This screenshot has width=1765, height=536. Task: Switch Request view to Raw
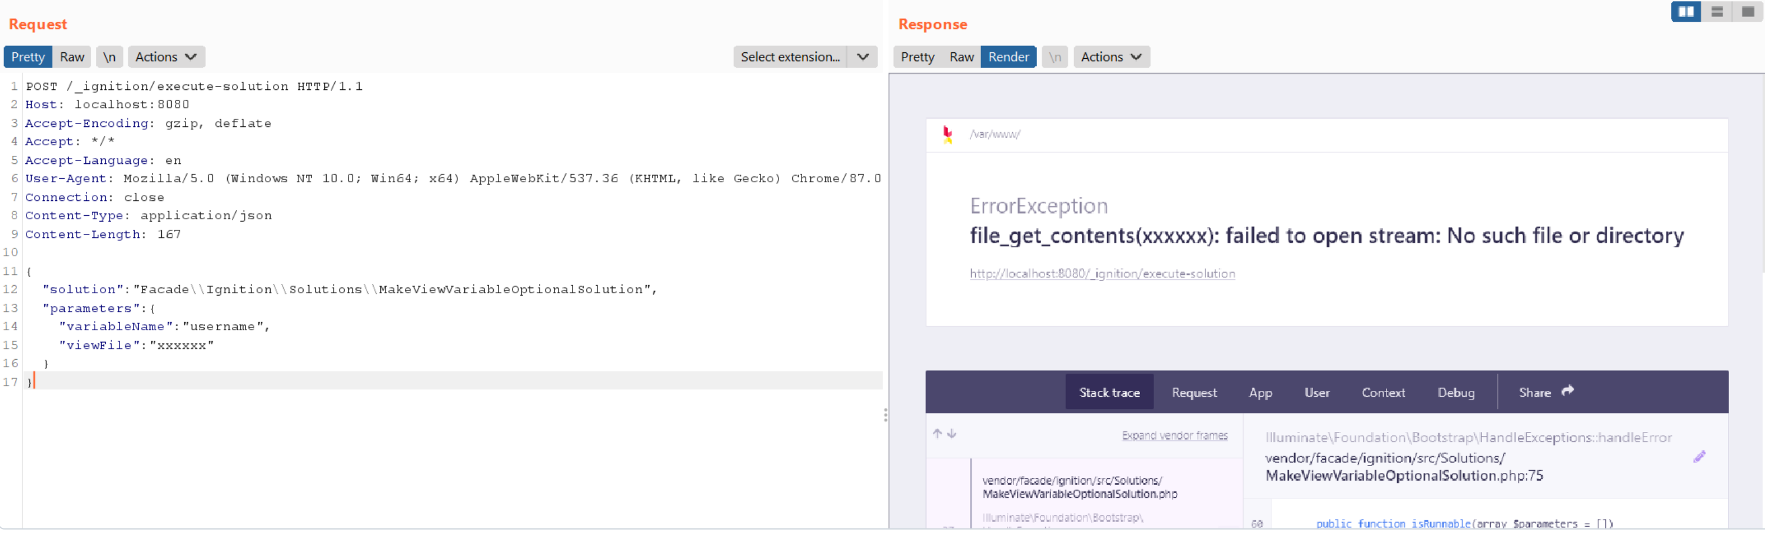click(x=72, y=57)
